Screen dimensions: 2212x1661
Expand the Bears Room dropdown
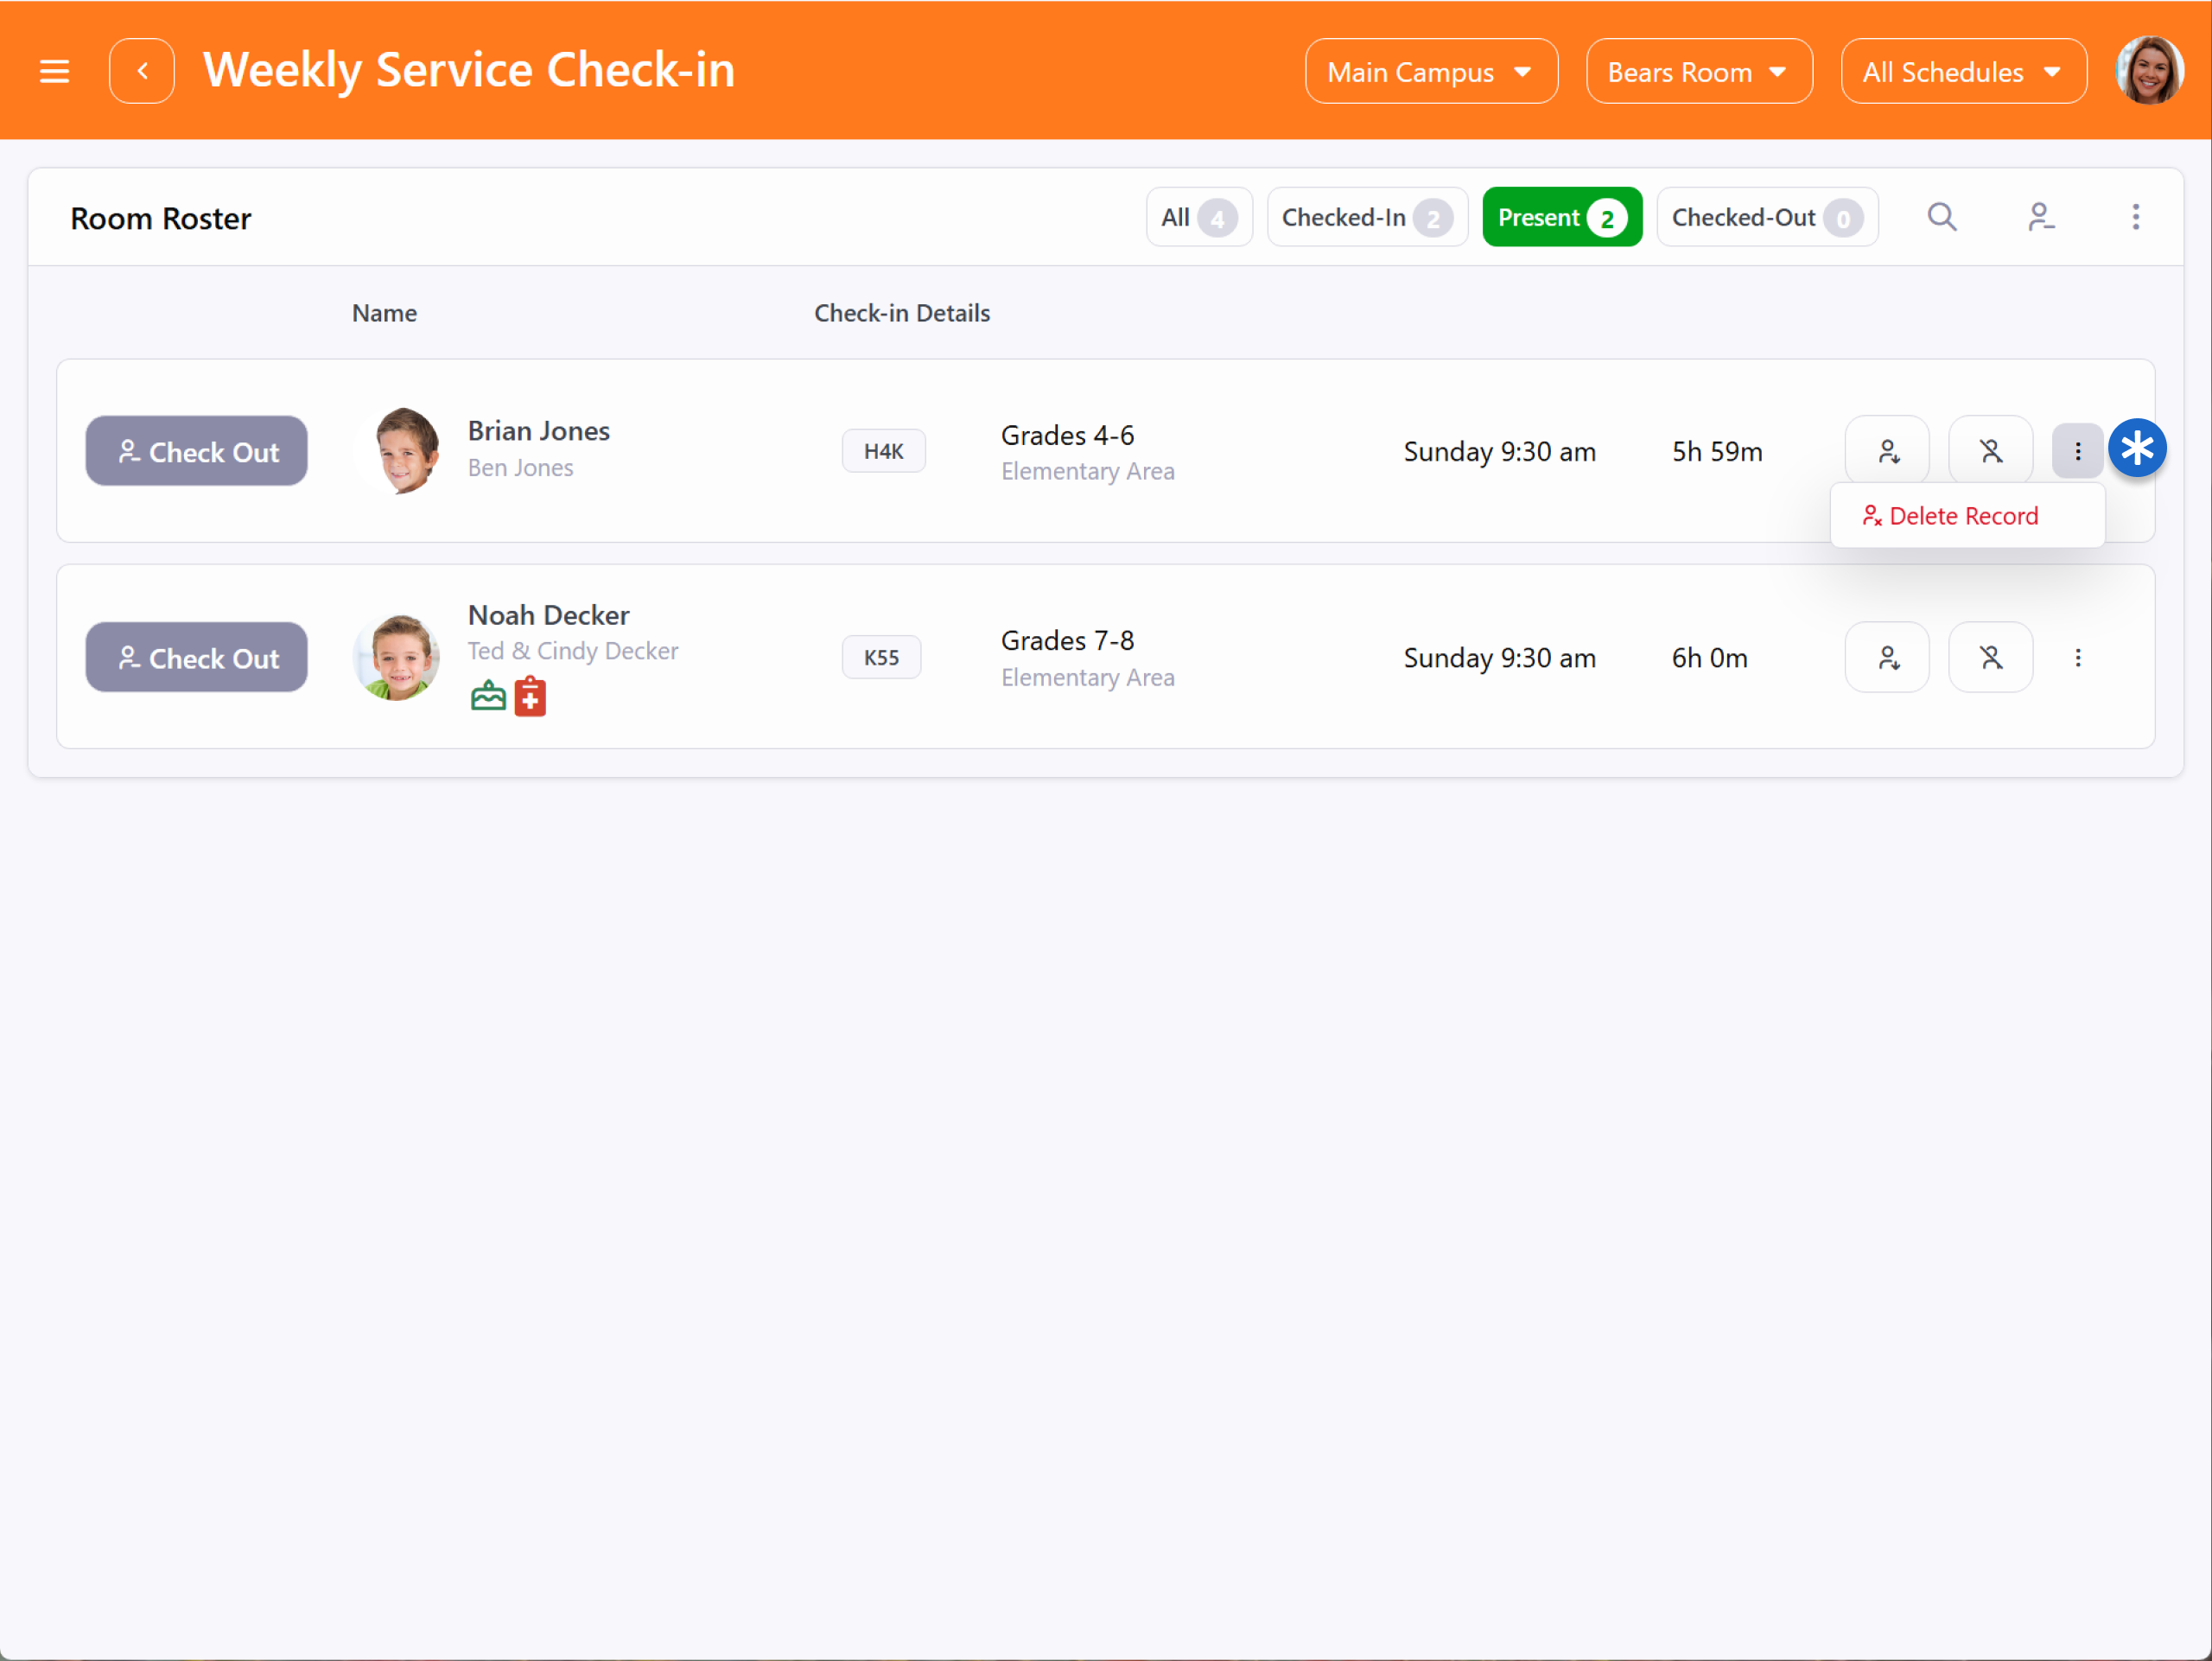[x=1698, y=72]
